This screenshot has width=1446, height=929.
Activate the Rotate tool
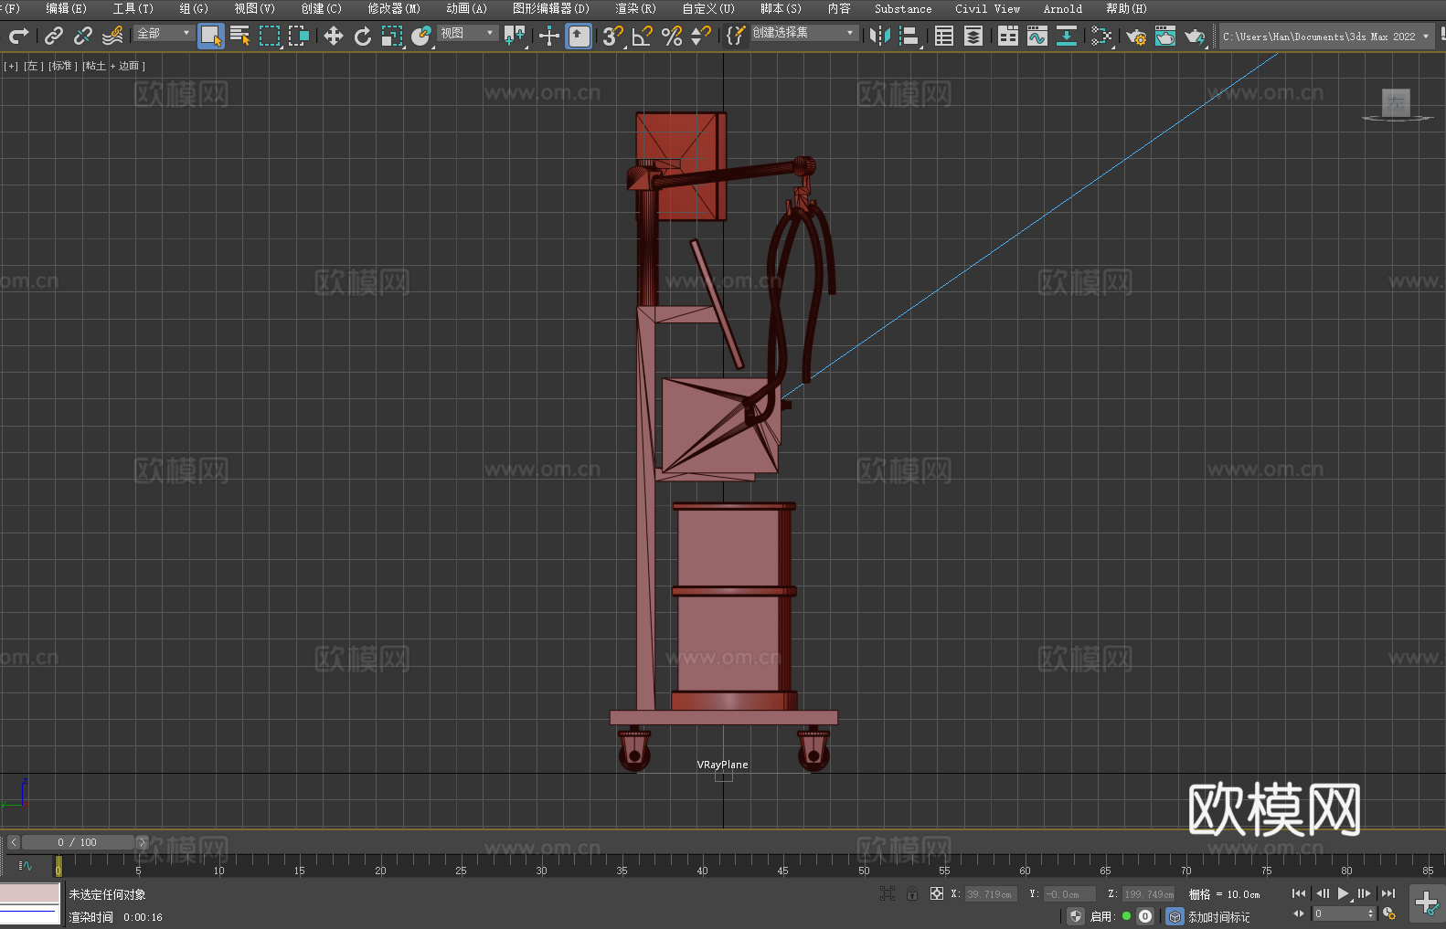click(363, 36)
